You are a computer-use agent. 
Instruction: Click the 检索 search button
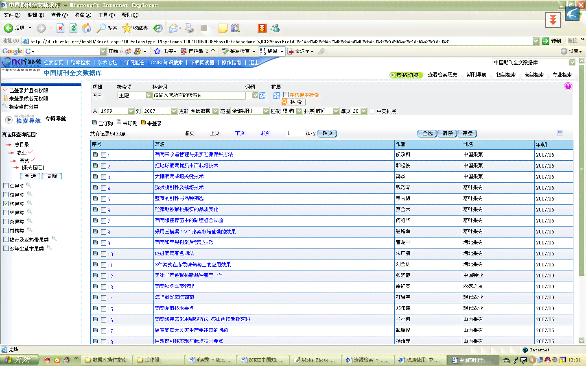(x=293, y=102)
